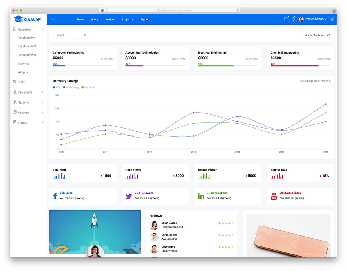Click the Facebook icon on the 50k Likes card
This screenshot has height=271, width=347.
pyautogui.click(x=55, y=196)
